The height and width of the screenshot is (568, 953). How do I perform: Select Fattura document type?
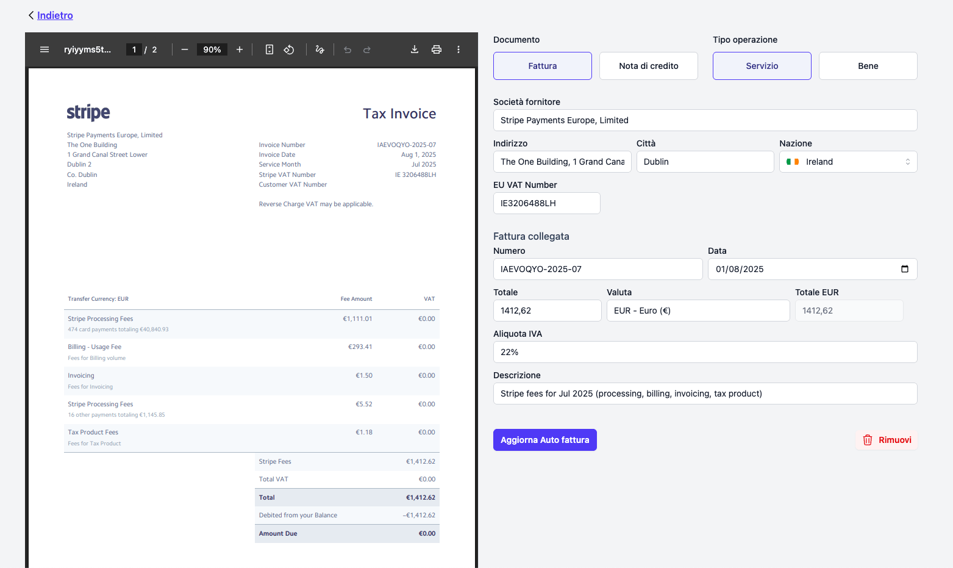click(543, 66)
